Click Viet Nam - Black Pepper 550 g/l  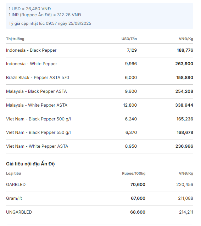pyautogui.click(x=38, y=132)
